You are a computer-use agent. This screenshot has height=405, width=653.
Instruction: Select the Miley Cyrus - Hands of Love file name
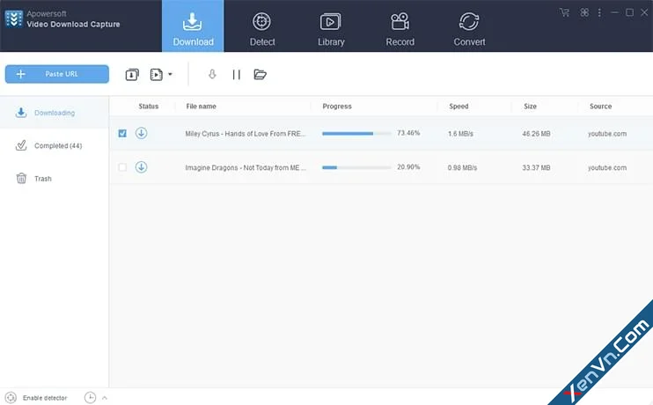pos(246,134)
